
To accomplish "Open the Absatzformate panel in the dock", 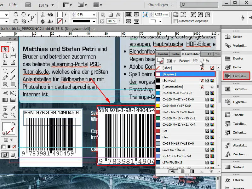I will (236, 145).
